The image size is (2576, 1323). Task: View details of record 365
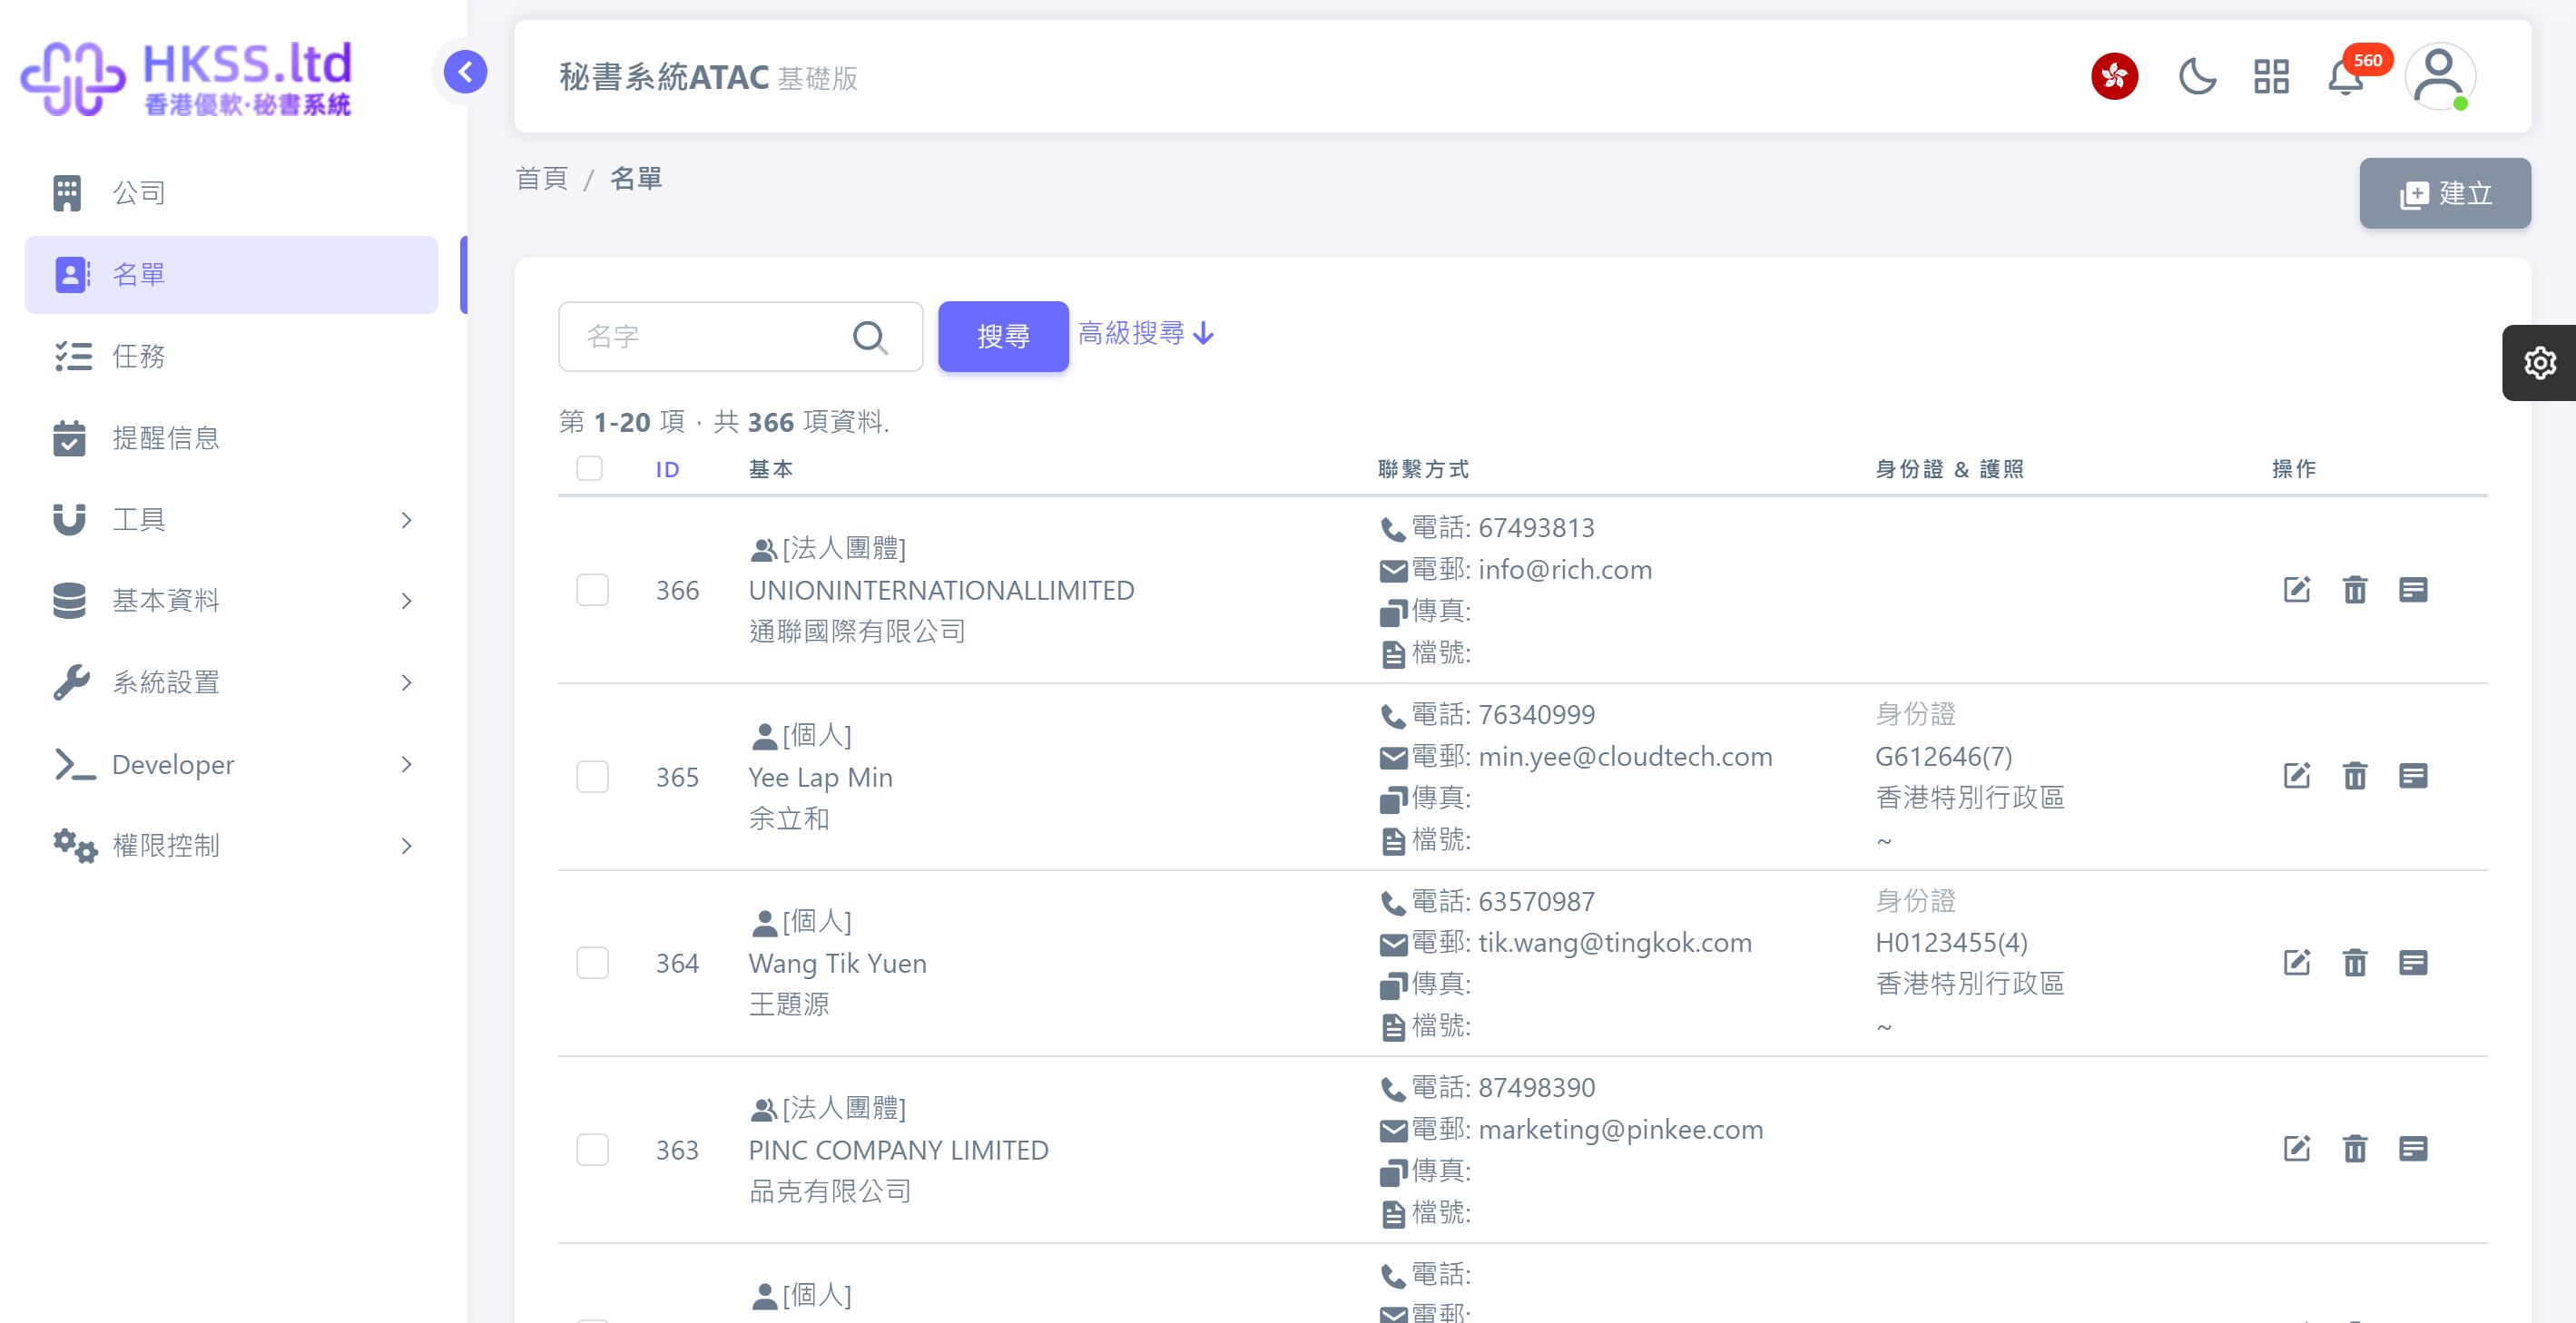2412,776
